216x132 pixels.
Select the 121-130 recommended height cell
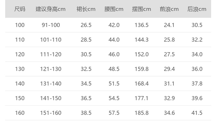(51, 69)
